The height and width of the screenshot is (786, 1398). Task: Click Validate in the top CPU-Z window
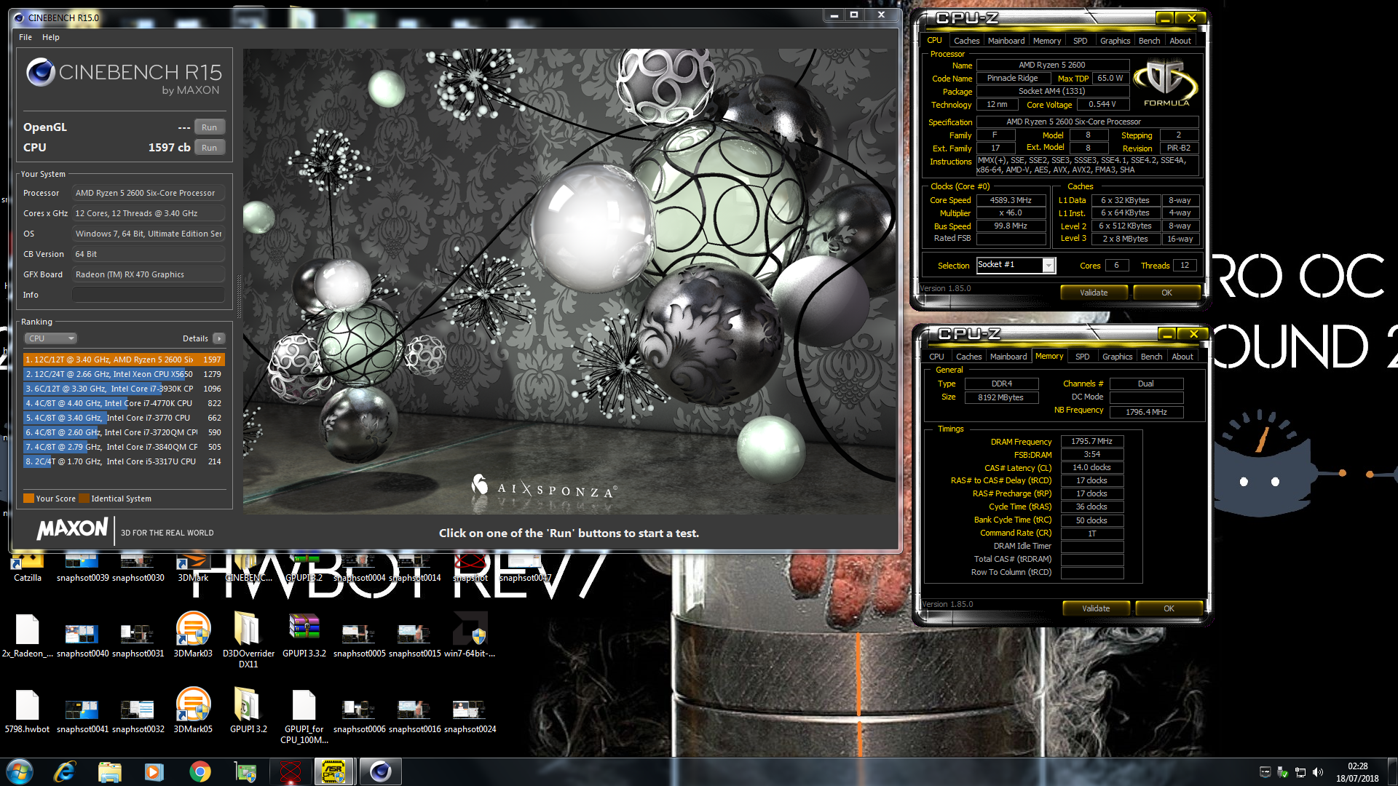click(1094, 293)
